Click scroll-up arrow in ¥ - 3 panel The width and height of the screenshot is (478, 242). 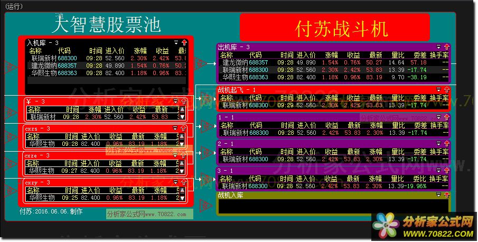pyautogui.click(x=182, y=109)
